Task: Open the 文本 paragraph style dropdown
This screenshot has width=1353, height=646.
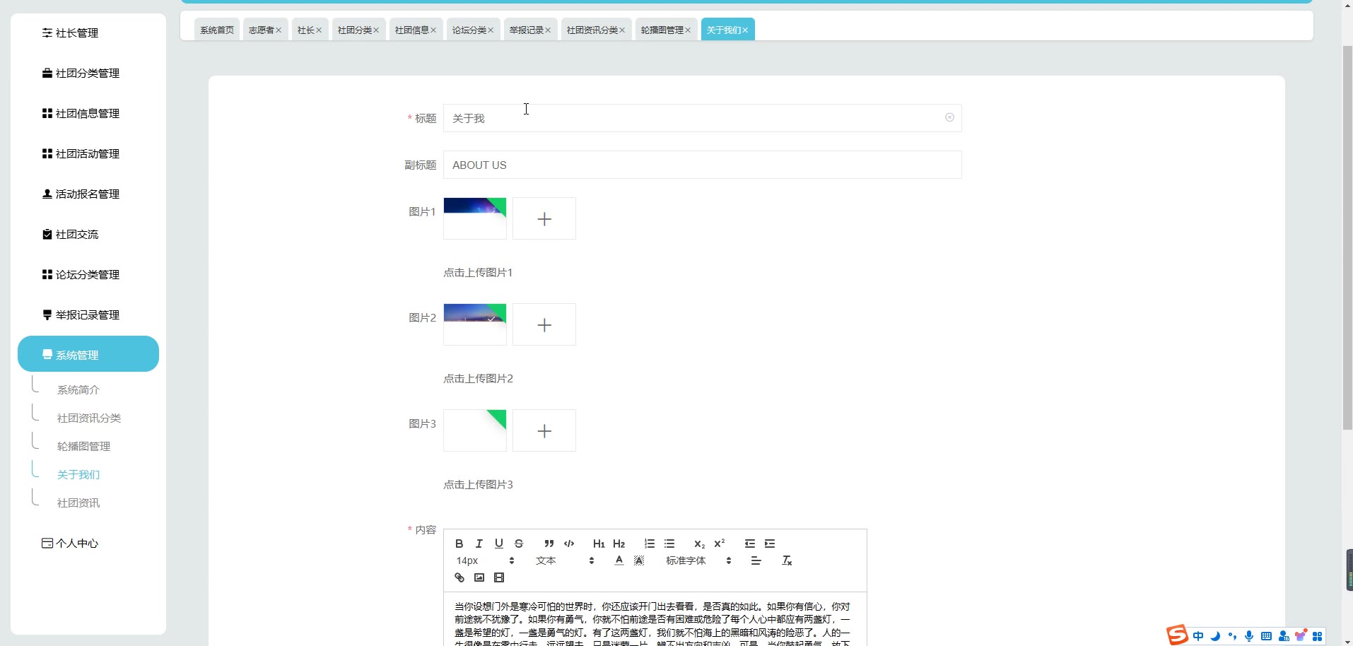Action: (565, 560)
